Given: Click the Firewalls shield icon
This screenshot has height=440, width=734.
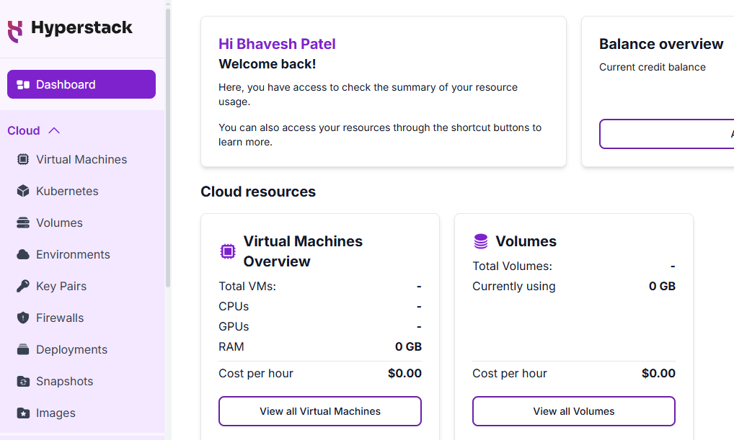Looking at the screenshot, I should [x=23, y=318].
